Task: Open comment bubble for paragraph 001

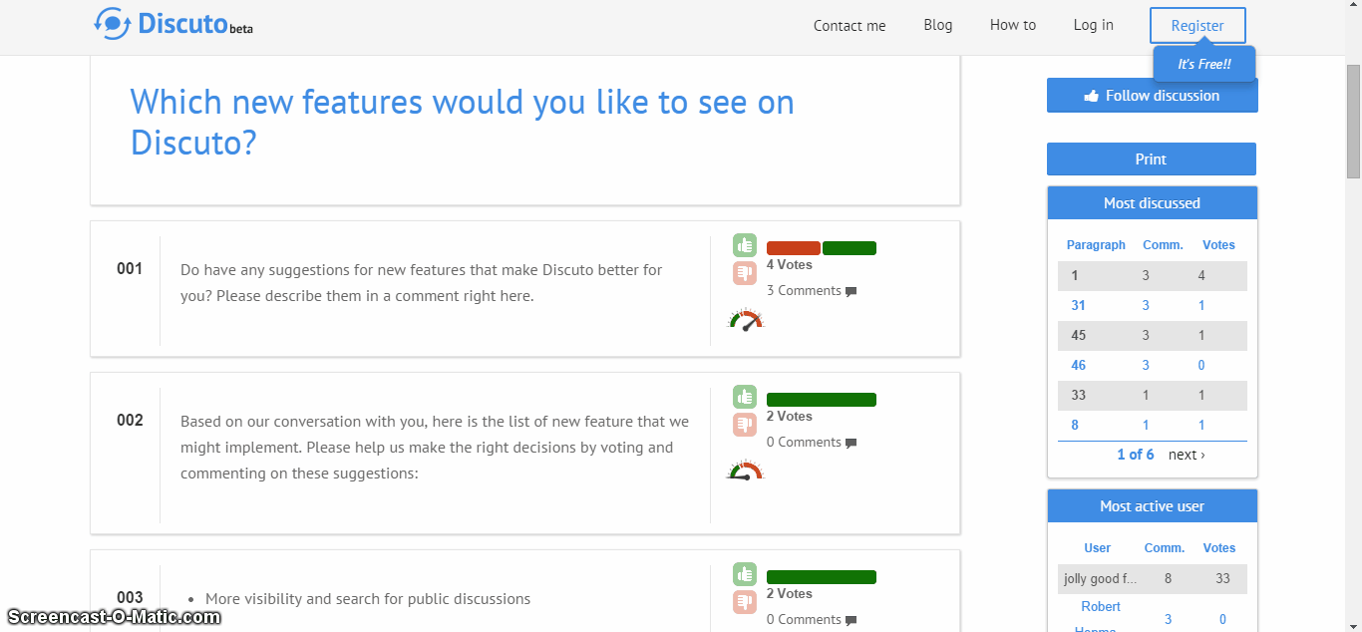Action: [851, 292]
